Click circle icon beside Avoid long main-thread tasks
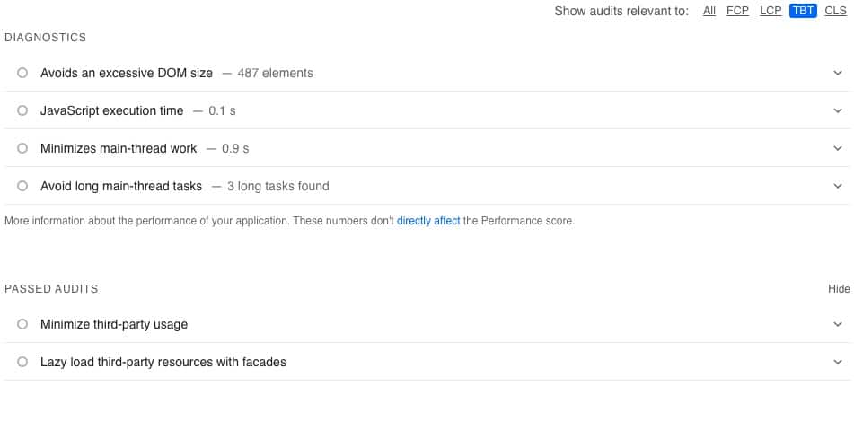 click(22, 186)
